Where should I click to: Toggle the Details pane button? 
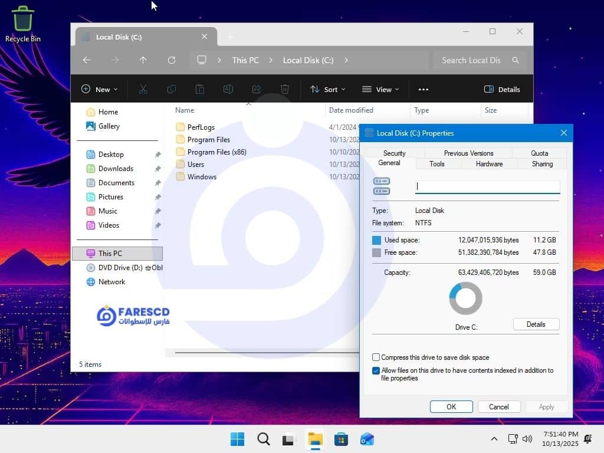tap(502, 90)
